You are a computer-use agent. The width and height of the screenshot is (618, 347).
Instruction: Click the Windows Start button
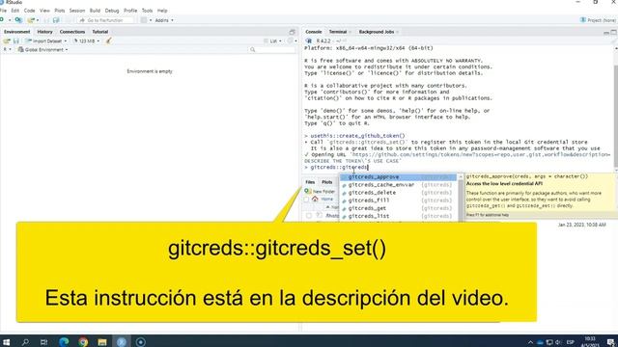pos(6,342)
